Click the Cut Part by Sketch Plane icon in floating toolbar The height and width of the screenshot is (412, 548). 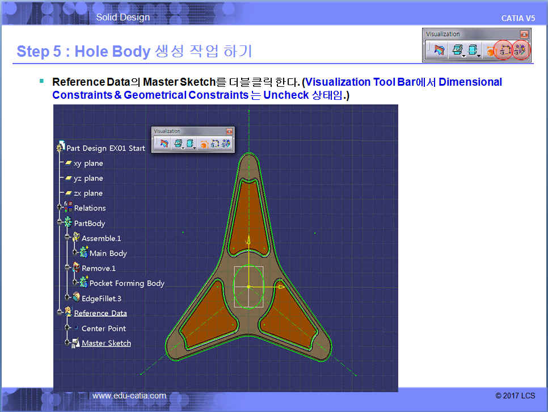pyautogui.click(x=164, y=144)
